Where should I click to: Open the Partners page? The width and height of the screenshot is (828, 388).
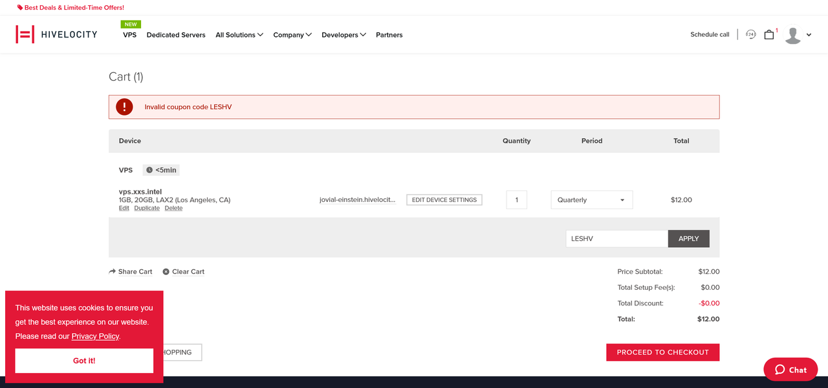pos(389,35)
